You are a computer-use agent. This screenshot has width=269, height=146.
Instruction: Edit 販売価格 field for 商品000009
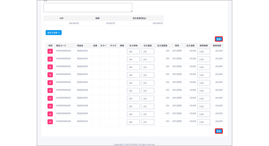[204, 114]
